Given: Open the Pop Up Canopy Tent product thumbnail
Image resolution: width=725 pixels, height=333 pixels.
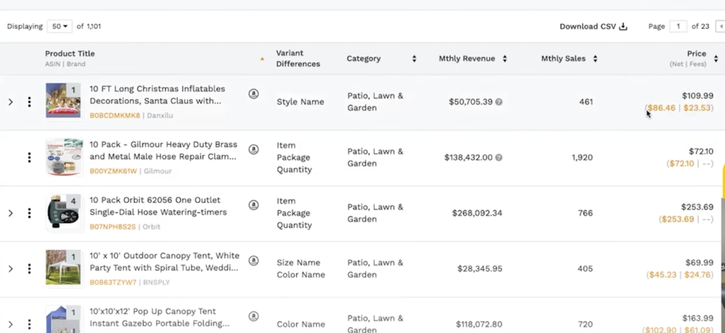Looking at the screenshot, I should (63, 319).
